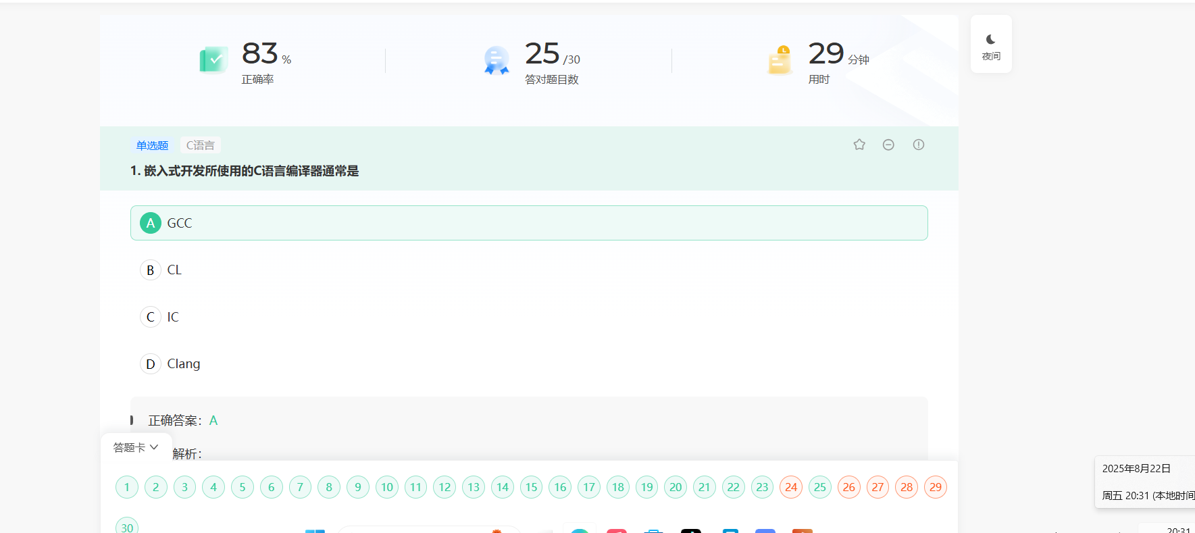Image resolution: width=1195 pixels, height=533 pixels.
Task: Review wrong question 26
Action: [x=849, y=487]
